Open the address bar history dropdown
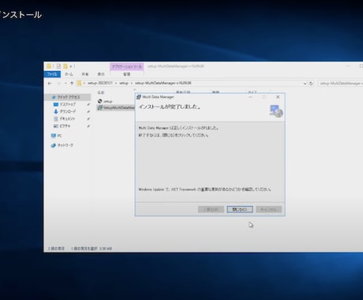363x300 pixels. tap(305, 84)
